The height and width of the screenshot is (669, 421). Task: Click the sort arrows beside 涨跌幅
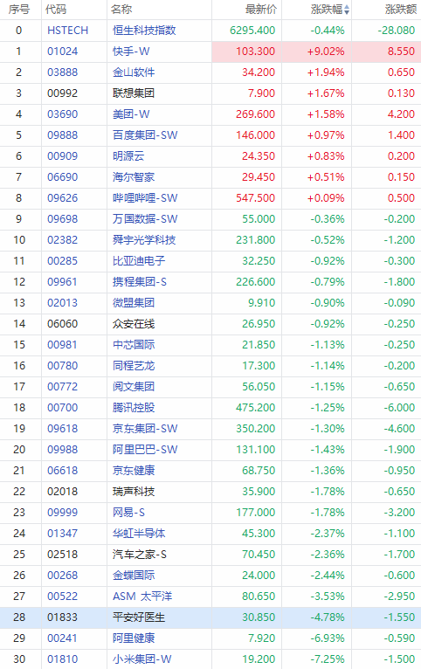pyautogui.click(x=347, y=10)
